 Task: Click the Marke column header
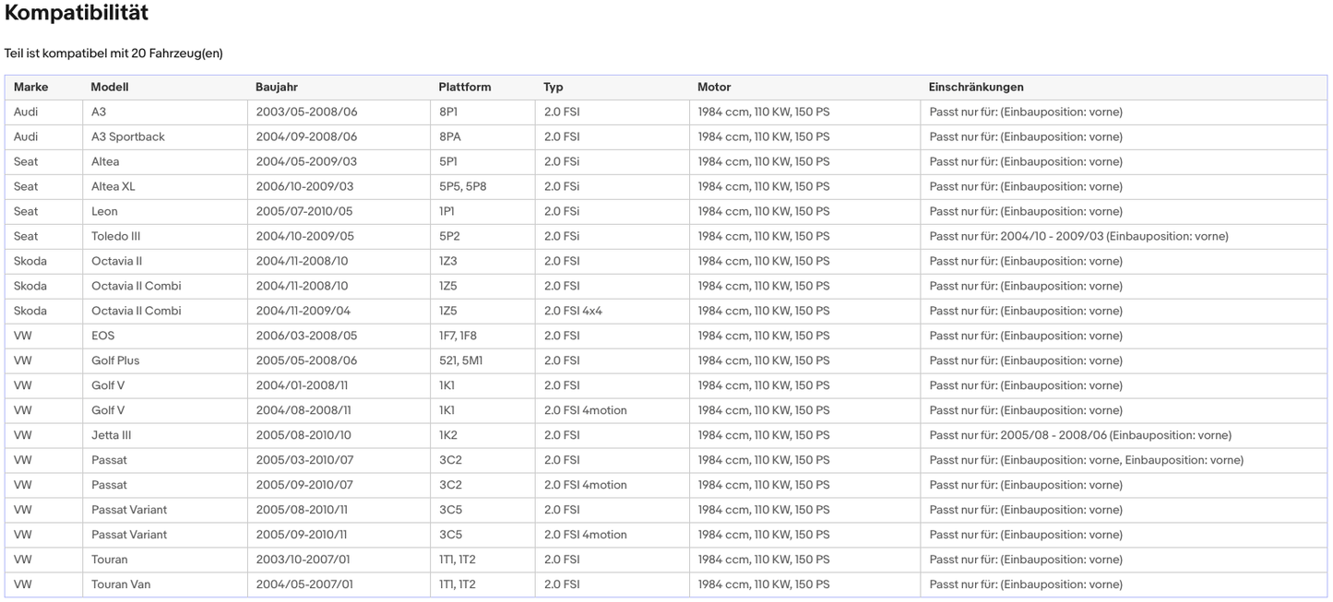coord(30,88)
